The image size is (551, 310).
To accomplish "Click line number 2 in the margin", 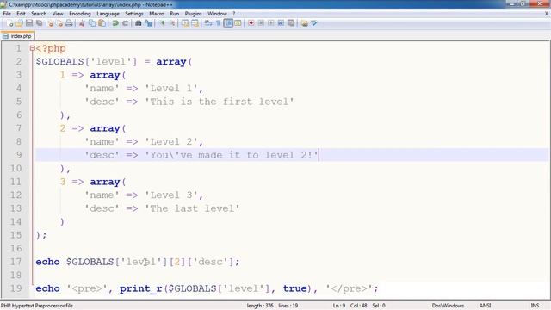I will pyautogui.click(x=19, y=61).
